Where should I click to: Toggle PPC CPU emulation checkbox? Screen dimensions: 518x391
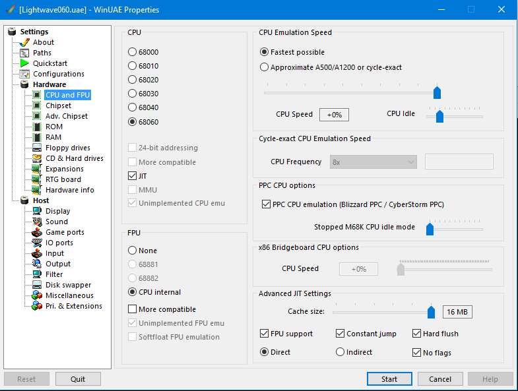pos(266,204)
